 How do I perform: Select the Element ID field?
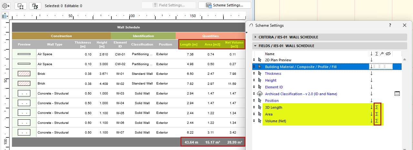coord(327,87)
